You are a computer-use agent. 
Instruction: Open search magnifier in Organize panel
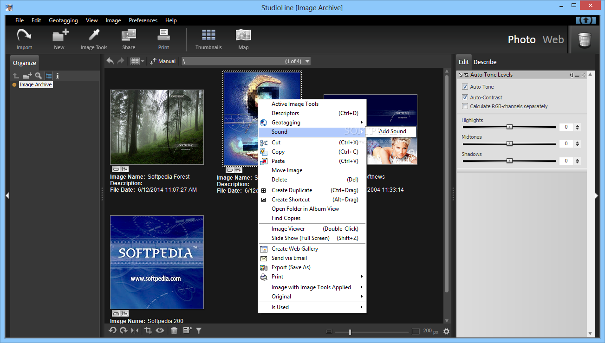(x=39, y=76)
